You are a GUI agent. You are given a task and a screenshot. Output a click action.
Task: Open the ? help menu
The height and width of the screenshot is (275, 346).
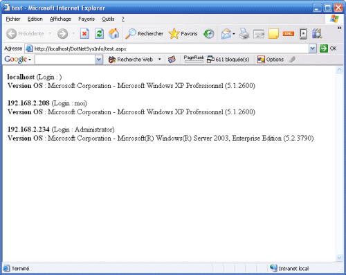(123, 19)
